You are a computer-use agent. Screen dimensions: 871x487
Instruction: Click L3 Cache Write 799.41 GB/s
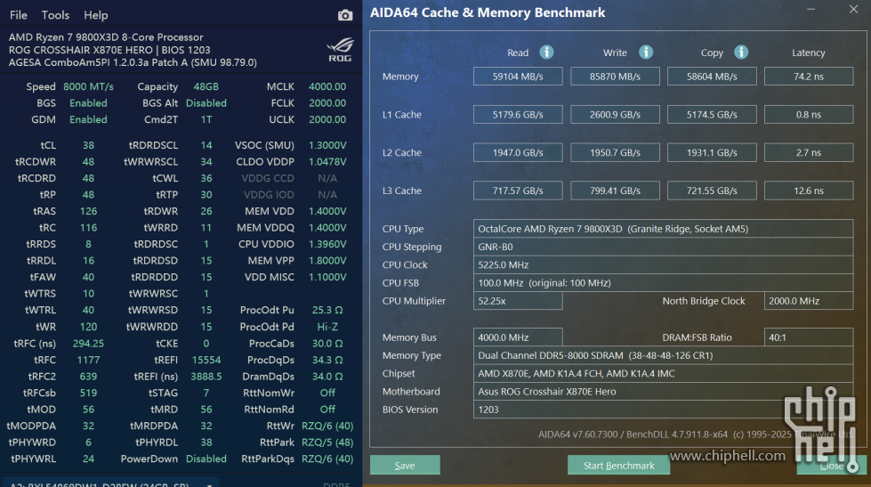point(615,191)
